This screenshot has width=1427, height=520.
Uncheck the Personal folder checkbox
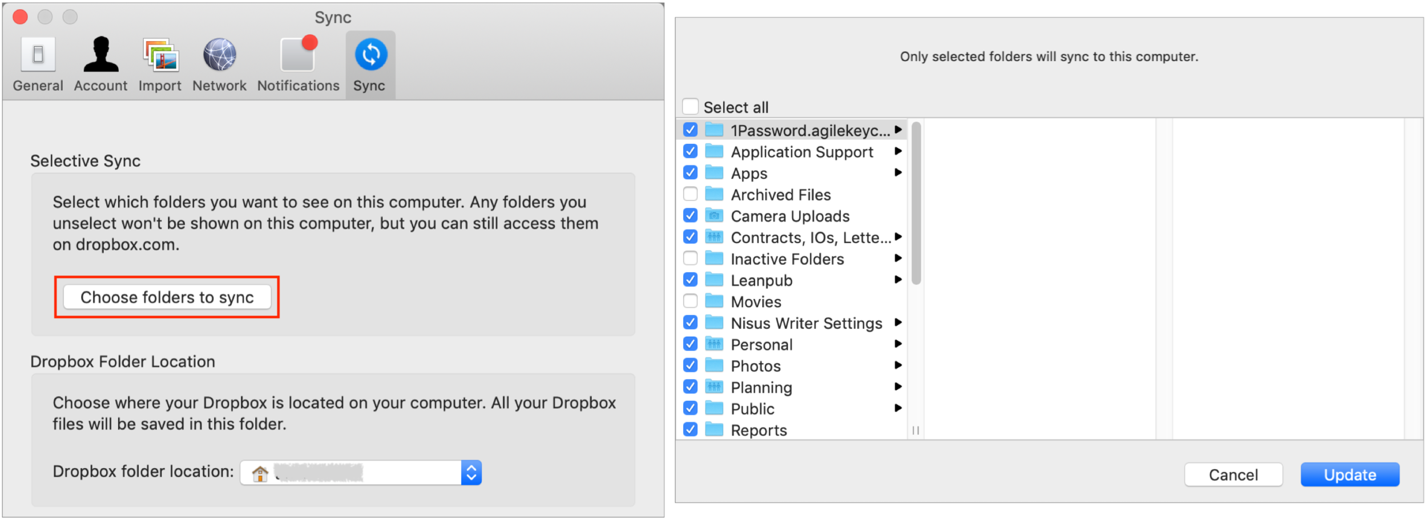point(690,344)
